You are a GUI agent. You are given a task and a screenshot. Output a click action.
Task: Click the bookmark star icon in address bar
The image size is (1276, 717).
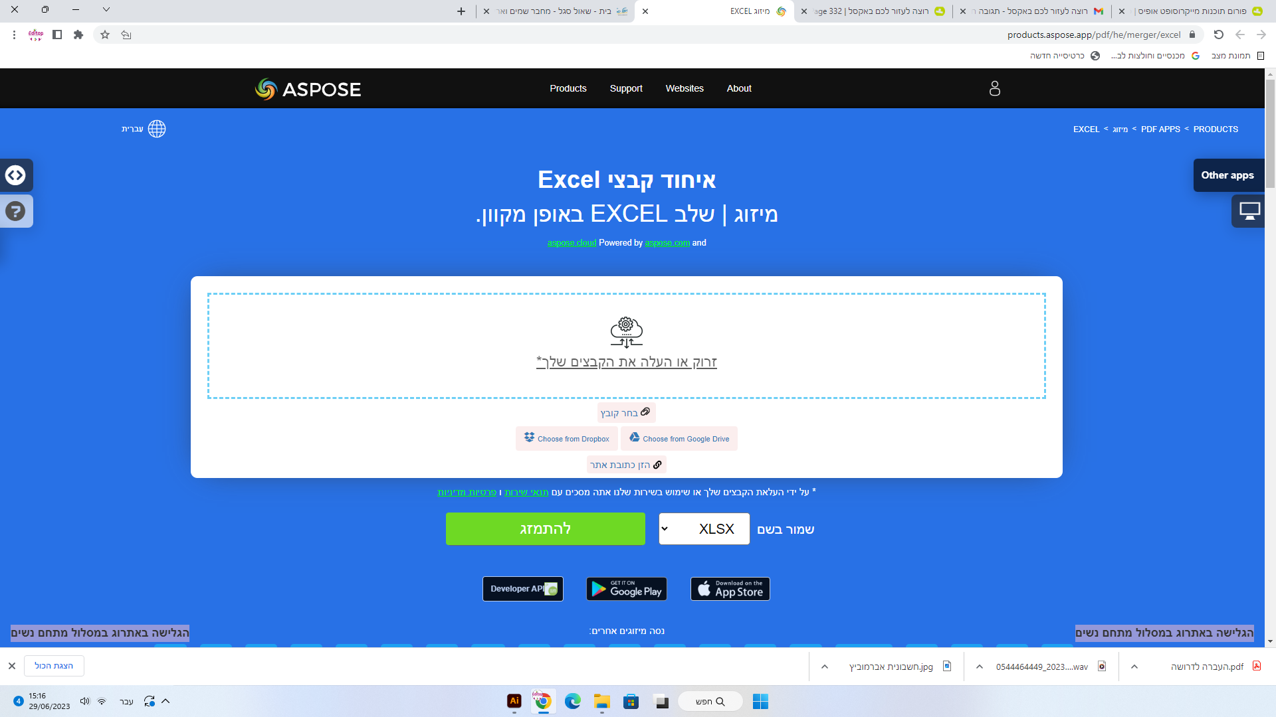click(104, 35)
